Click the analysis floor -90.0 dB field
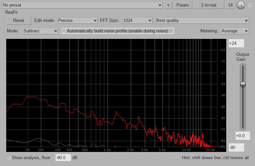This screenshot has height=166, width=255. 63,158
